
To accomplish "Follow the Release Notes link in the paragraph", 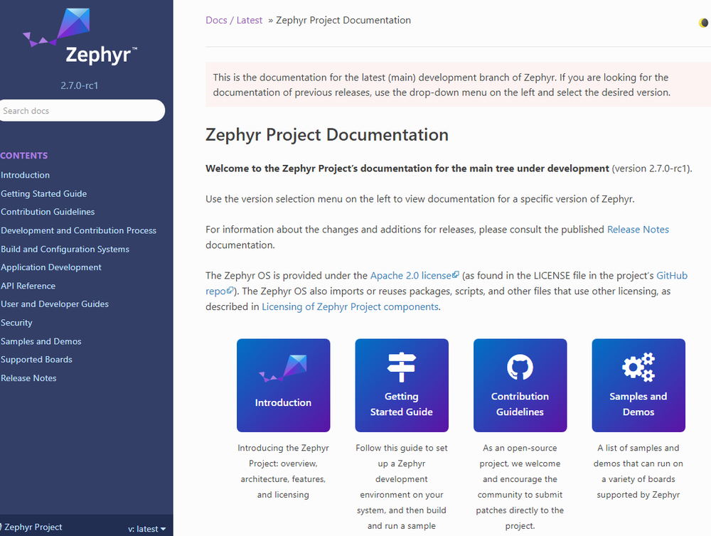I will click(x=638, y=229).
